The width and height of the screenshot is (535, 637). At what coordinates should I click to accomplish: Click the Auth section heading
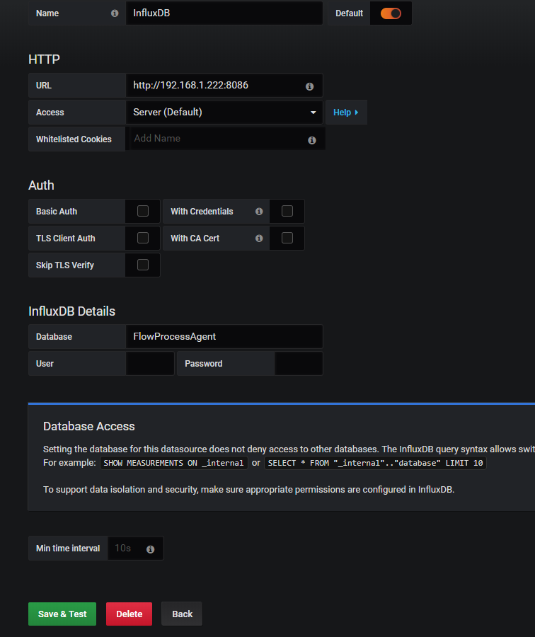click(x=41, y=185)
